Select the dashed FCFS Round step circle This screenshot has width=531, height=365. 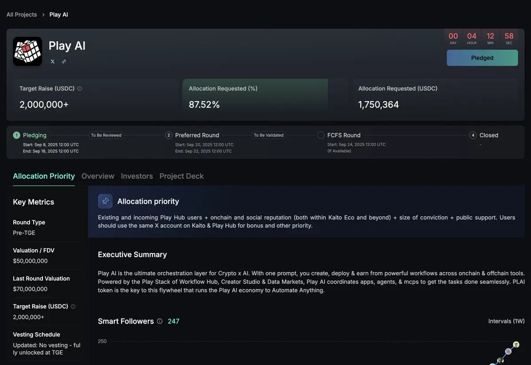pos(321,135)
